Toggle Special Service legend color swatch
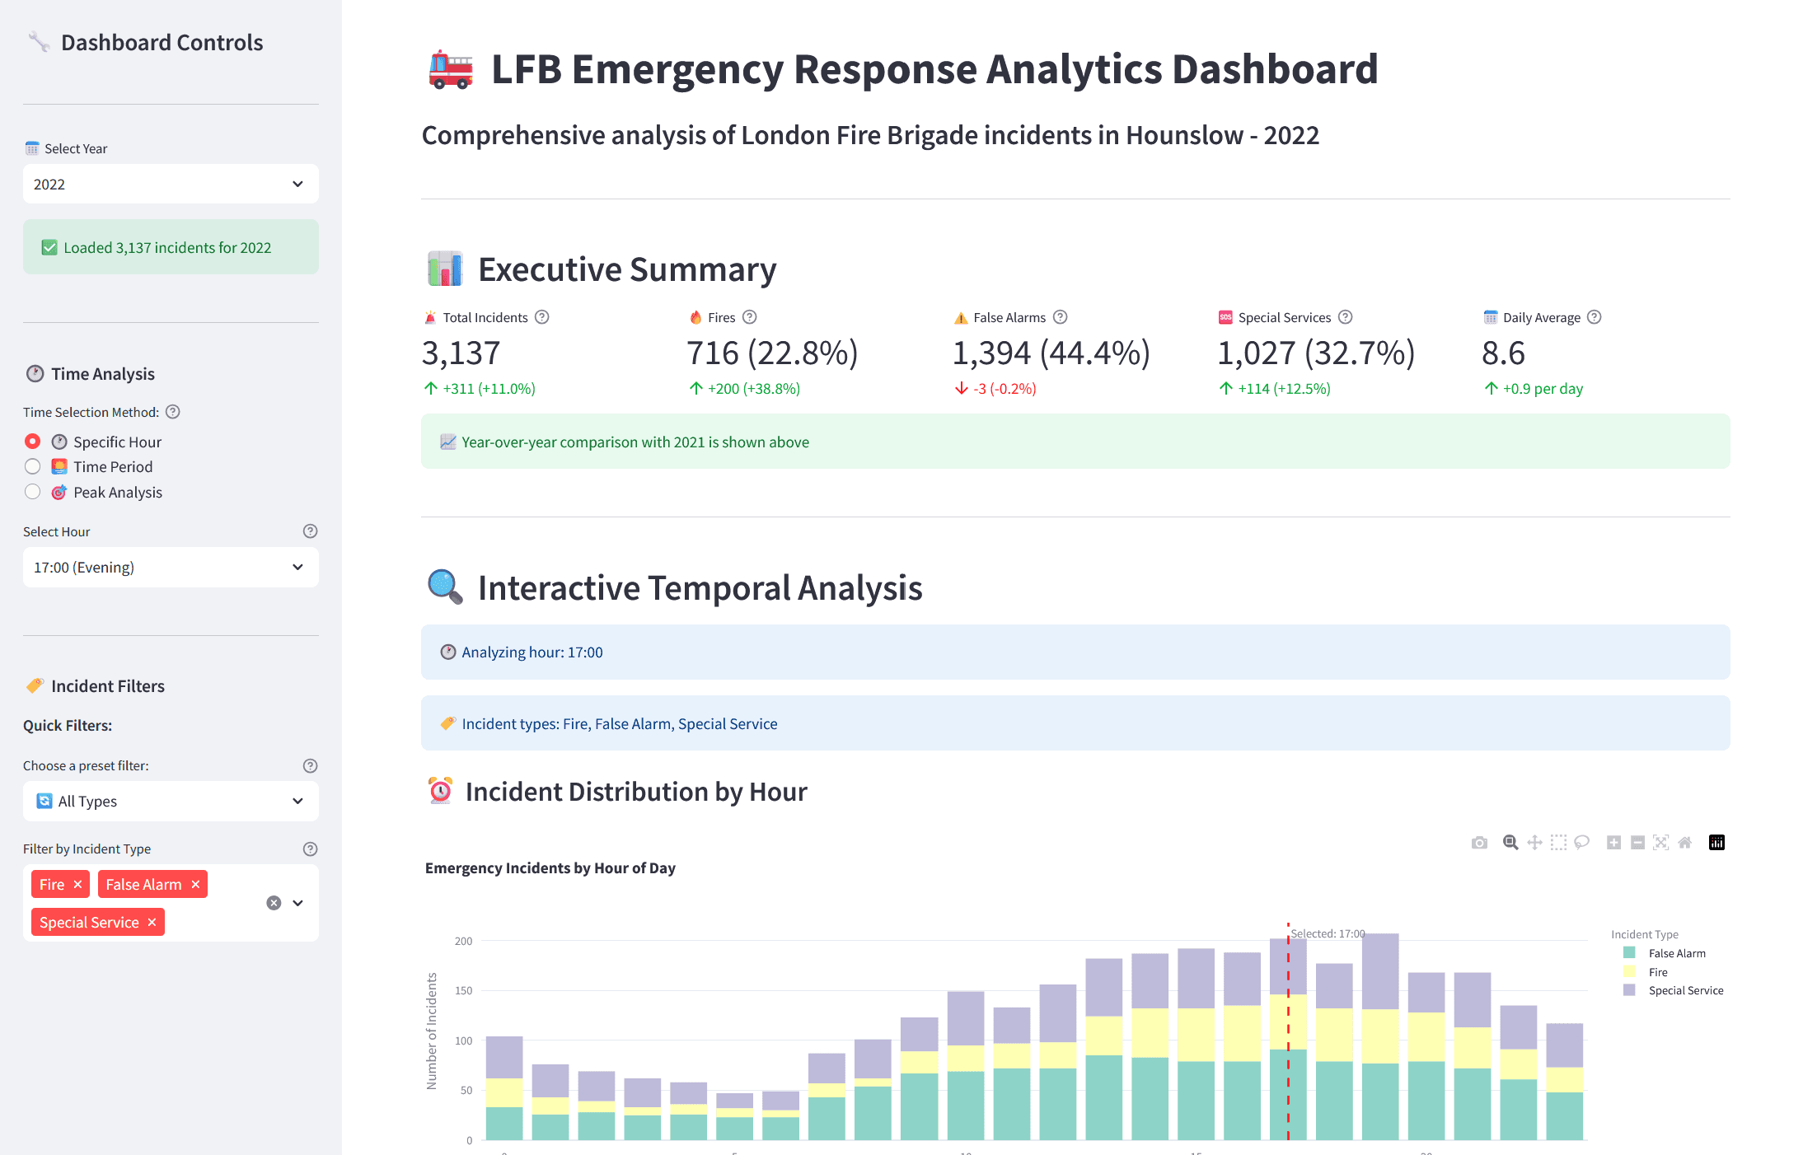 pyautogui.click(x=1629, y=990)
